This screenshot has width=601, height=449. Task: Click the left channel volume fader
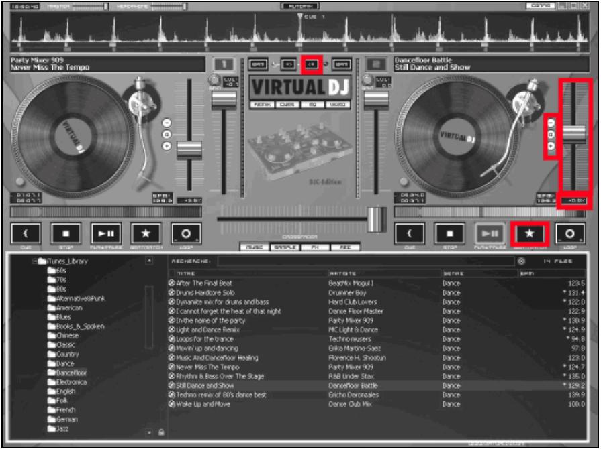[x=224, y=101]
